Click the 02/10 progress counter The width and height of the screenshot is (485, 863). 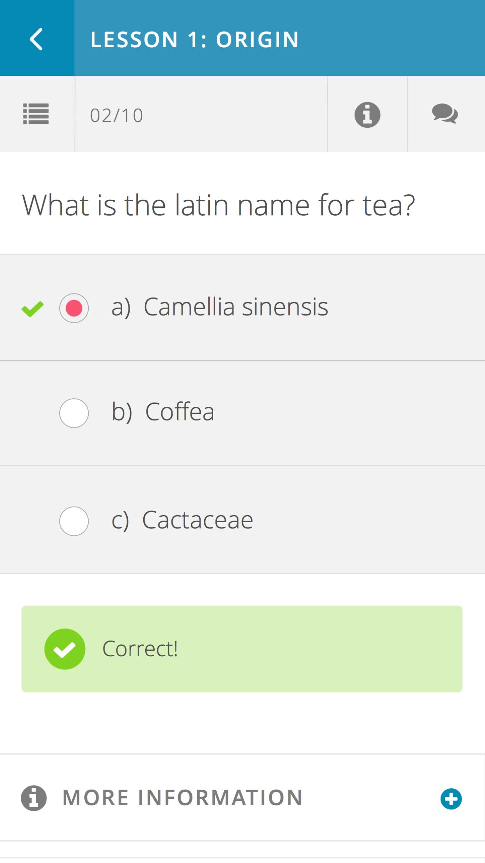116,116
